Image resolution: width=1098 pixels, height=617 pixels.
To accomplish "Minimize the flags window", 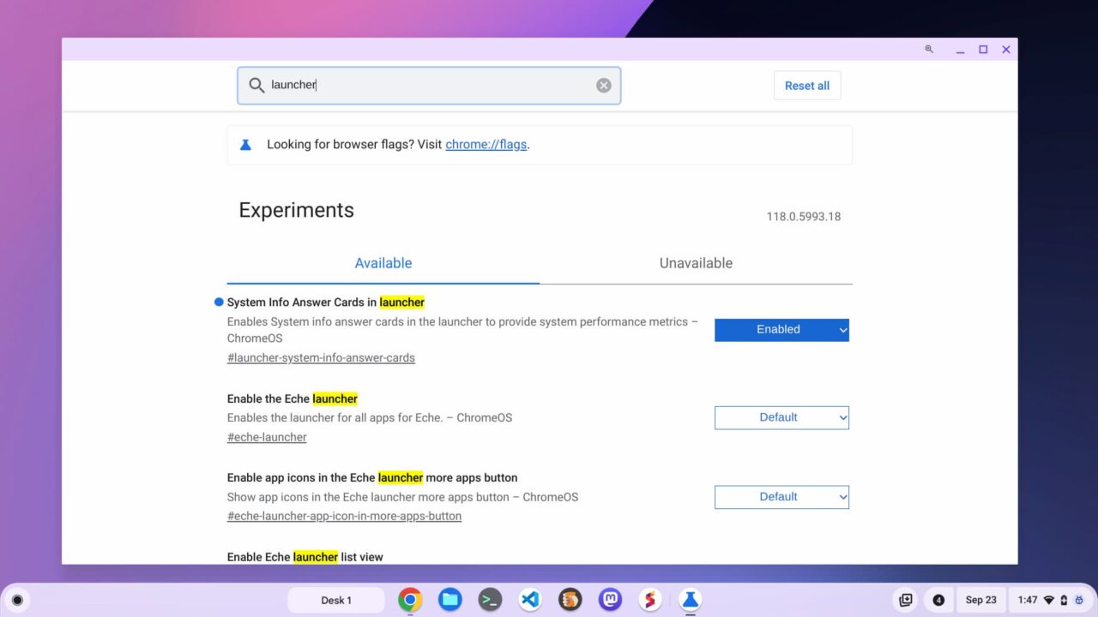I will tap(961, 50).
